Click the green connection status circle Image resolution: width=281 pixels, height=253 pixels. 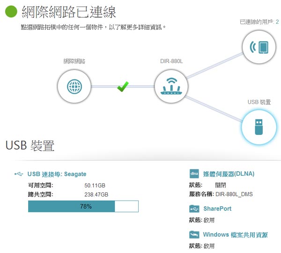[11, 12]
